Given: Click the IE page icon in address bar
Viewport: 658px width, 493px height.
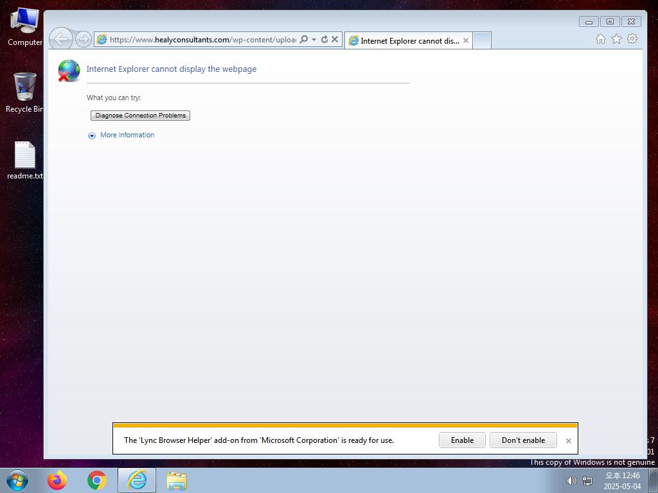Looking at the screenshot, I should [x=102, y=39].
